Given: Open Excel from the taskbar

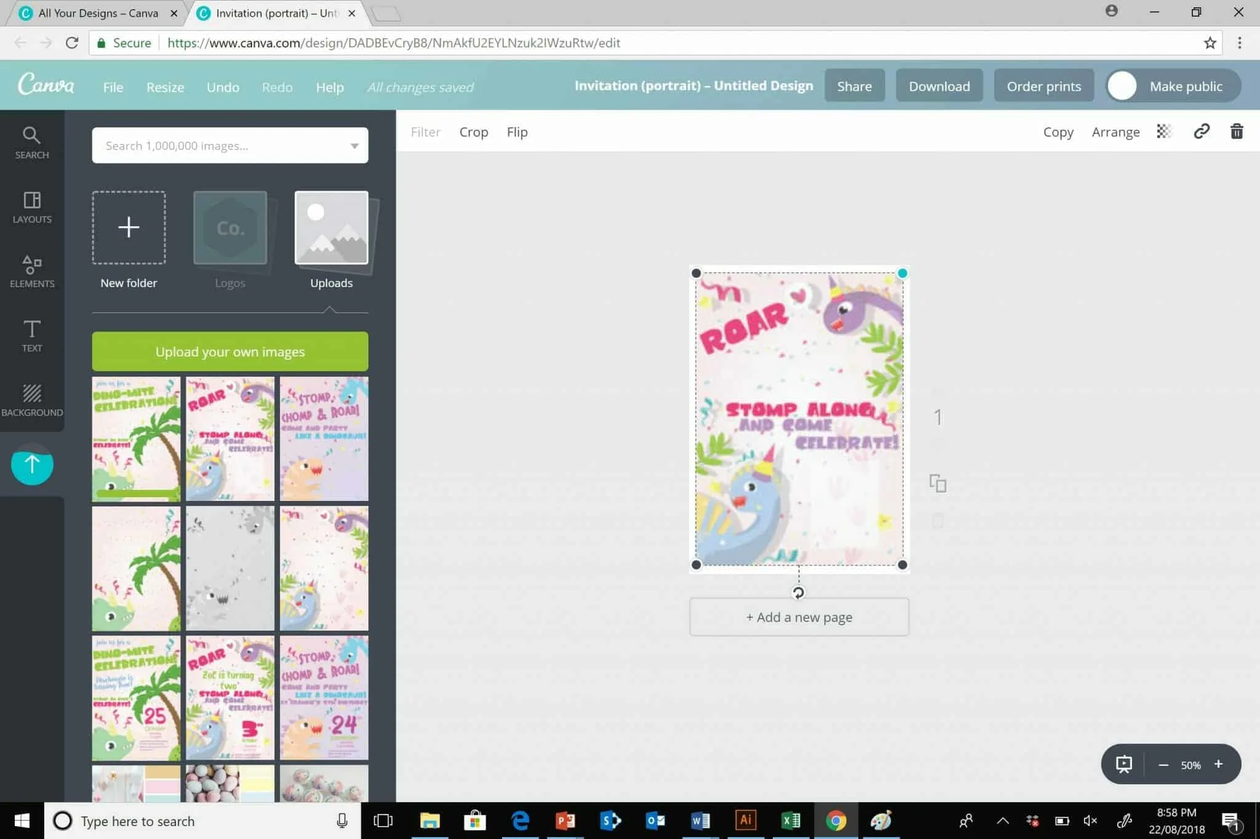Looking at the screenshot, I should pyautogui.click(x=791, y=820).
